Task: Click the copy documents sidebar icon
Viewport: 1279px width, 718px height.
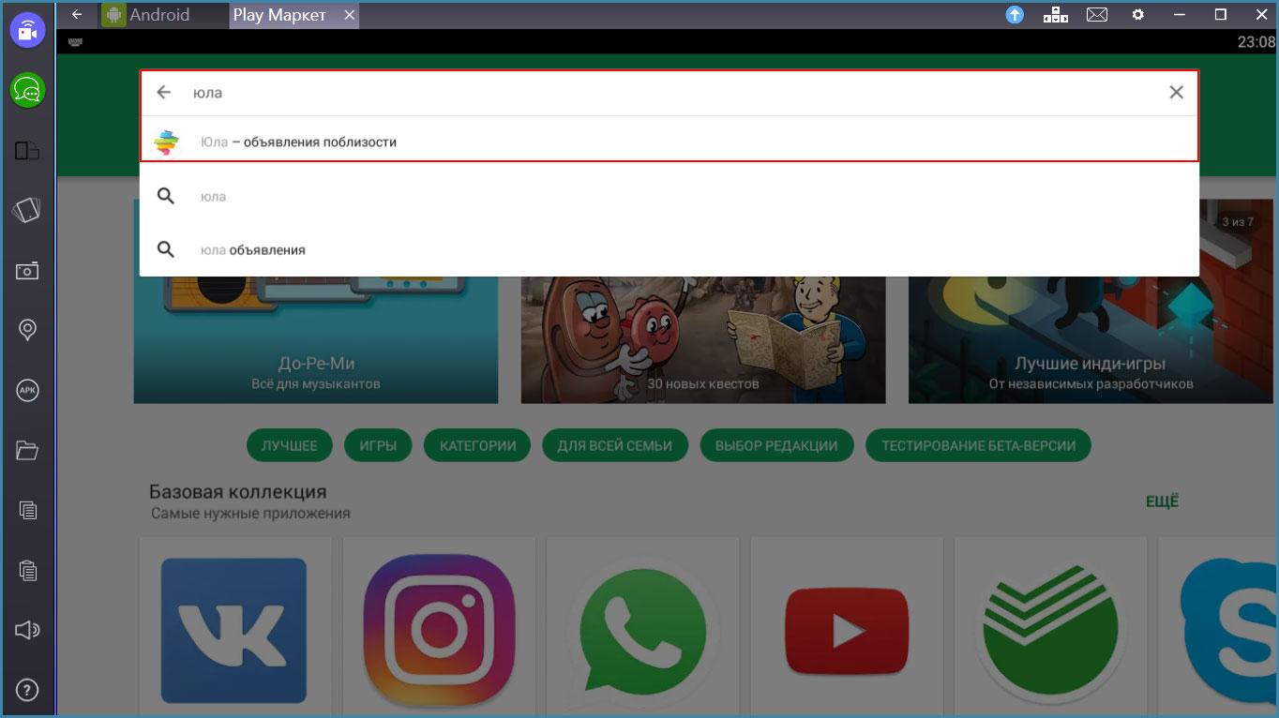Action: click(27, 511)
